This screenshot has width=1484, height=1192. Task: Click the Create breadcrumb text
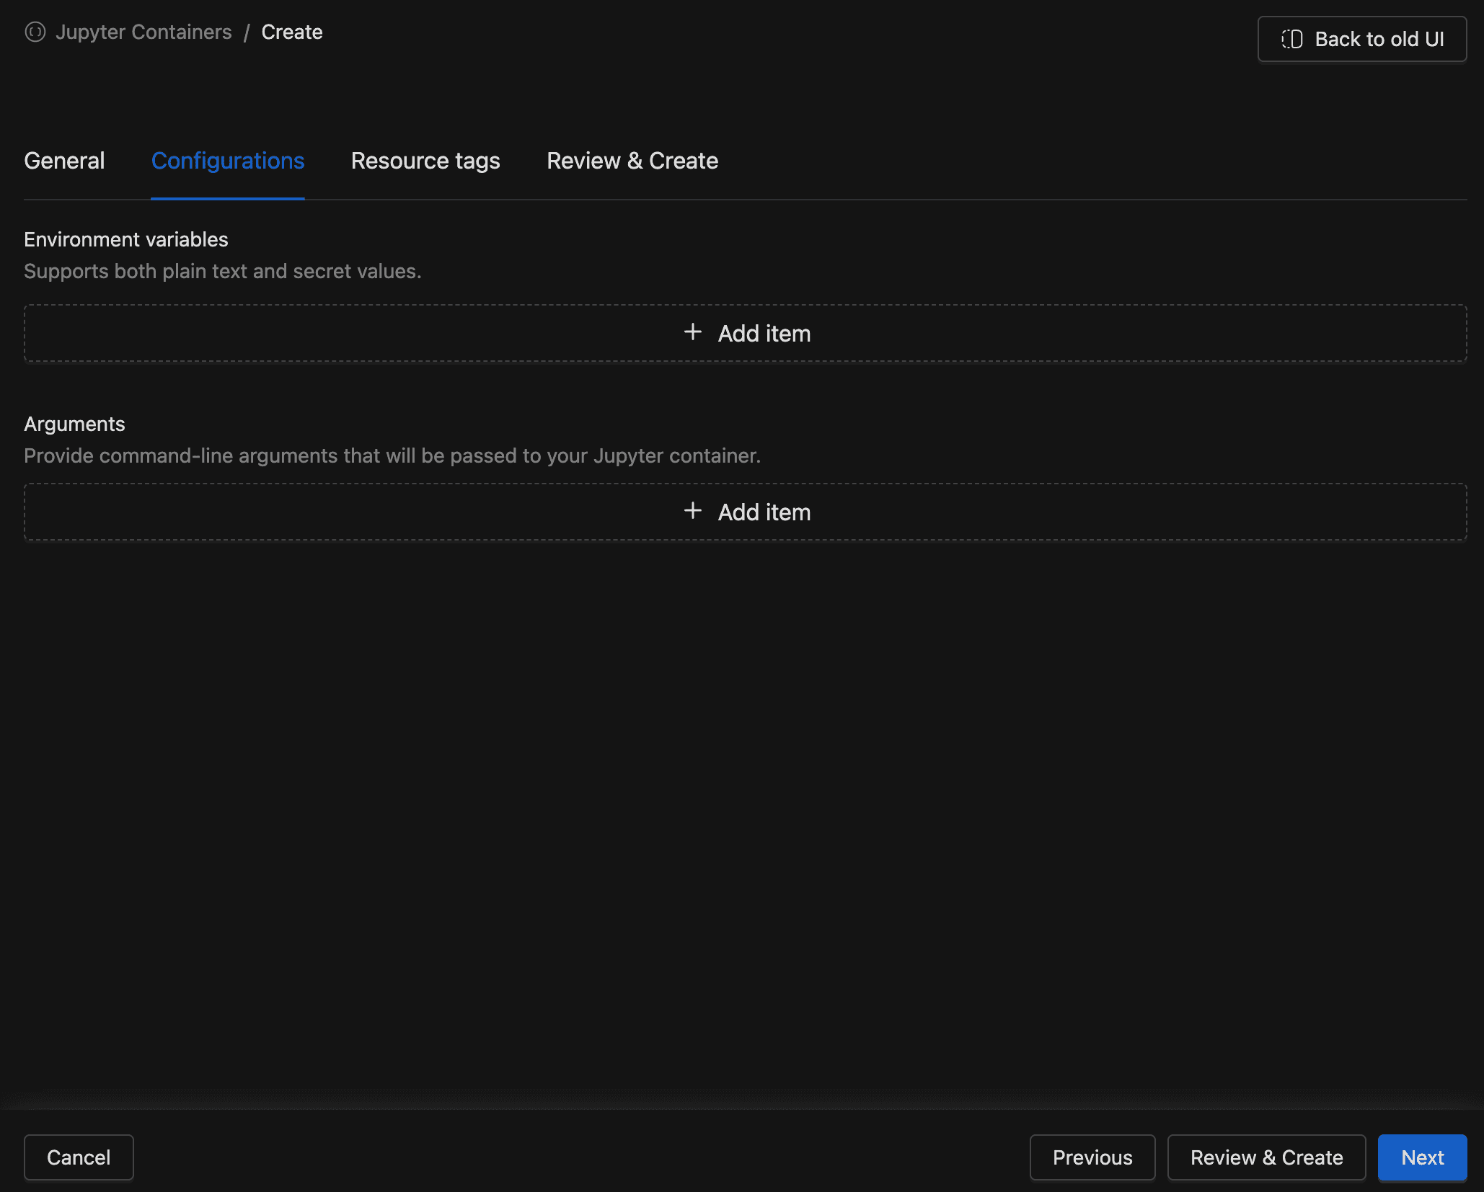click(291, 32)
